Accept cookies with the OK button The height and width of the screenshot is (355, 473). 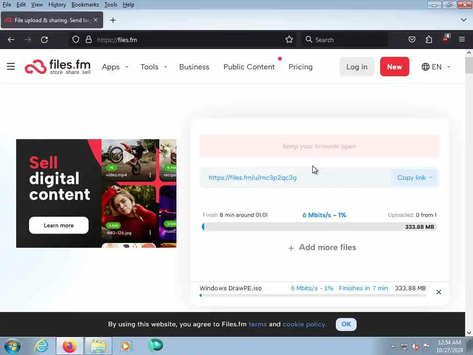(346, 324)
